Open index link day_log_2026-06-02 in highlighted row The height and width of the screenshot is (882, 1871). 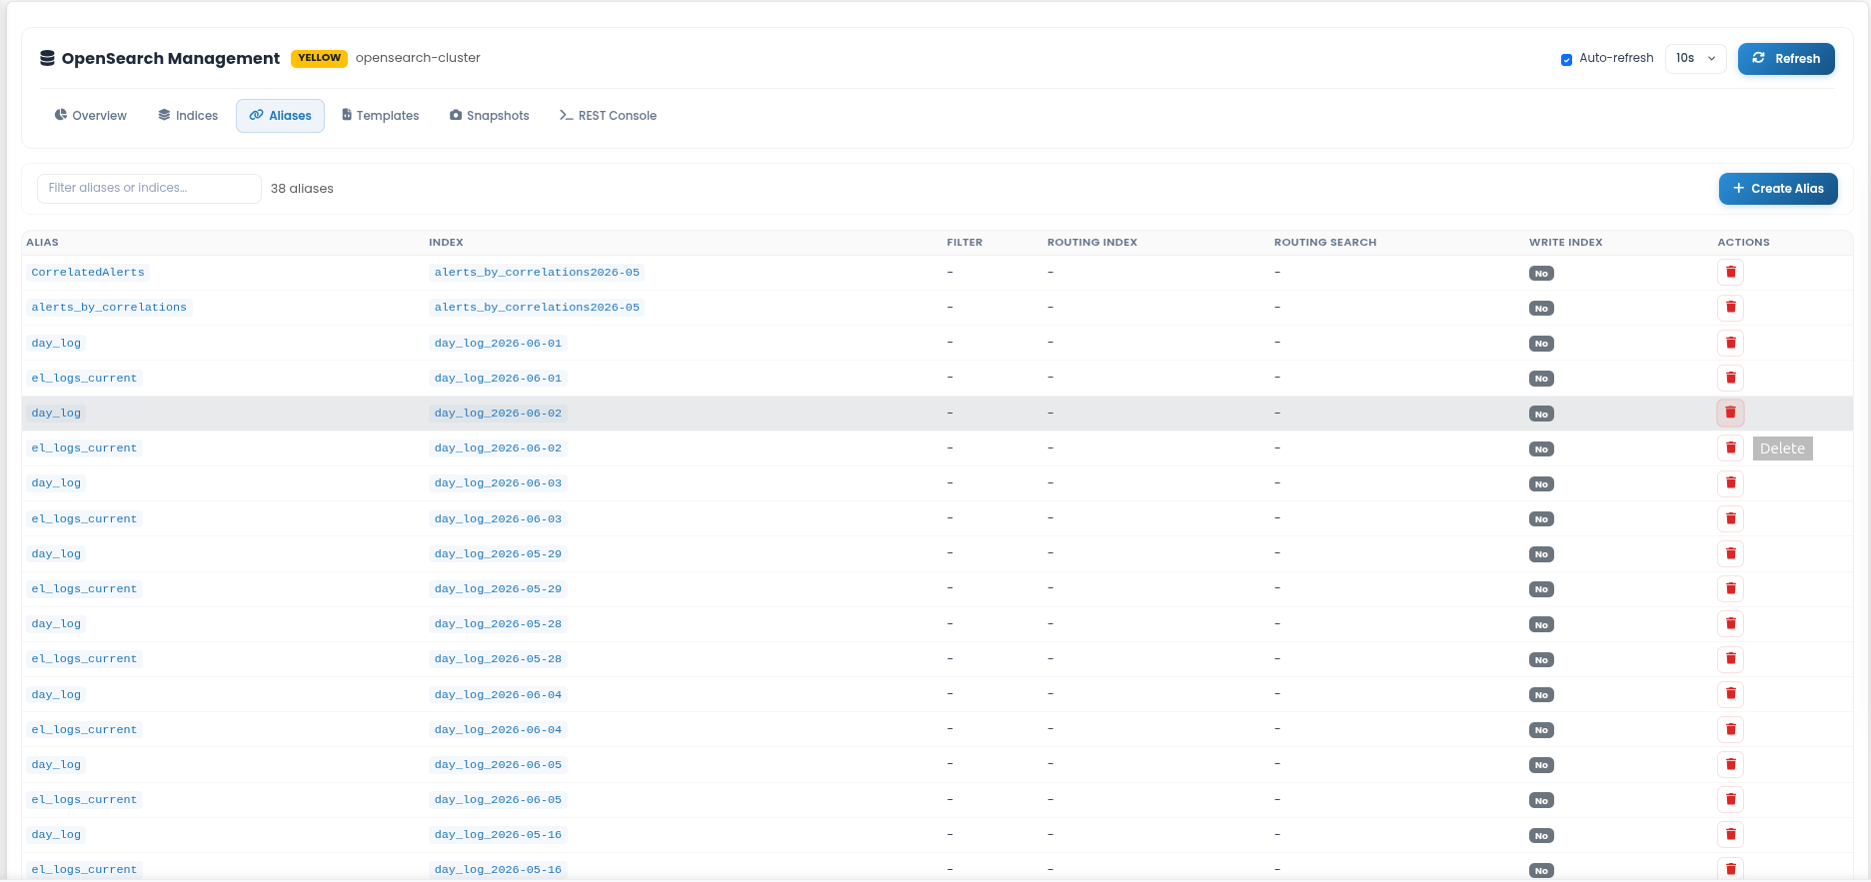(x=498, y=414)
